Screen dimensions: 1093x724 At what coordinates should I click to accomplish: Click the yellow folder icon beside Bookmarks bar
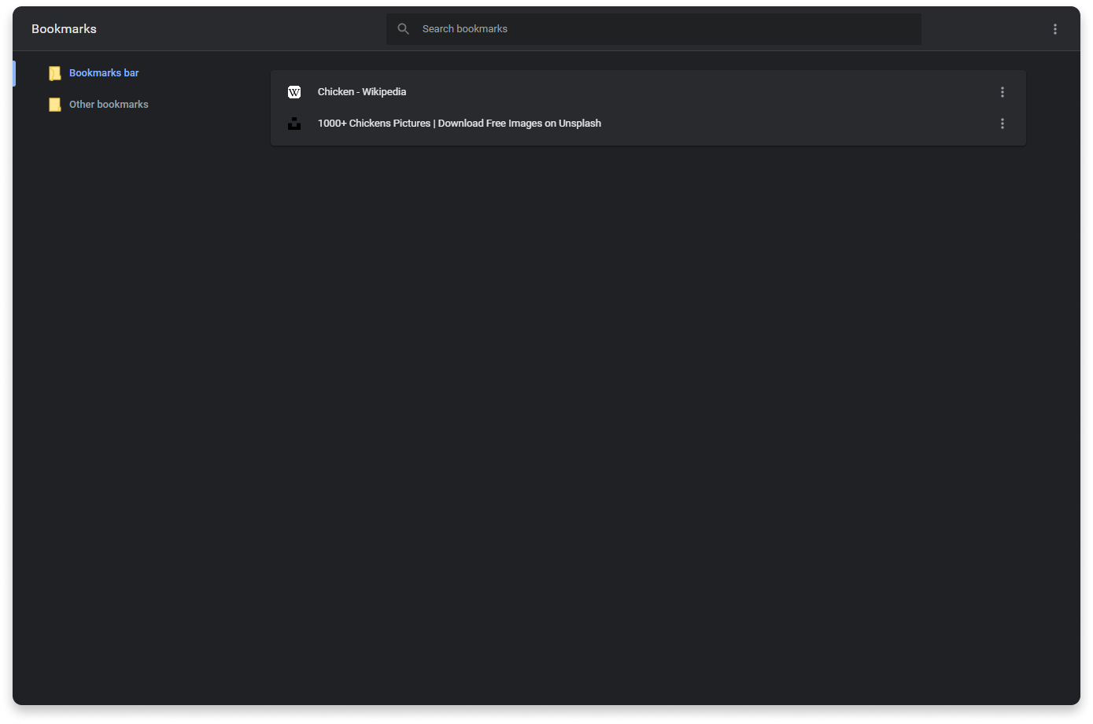click(54, 72)
